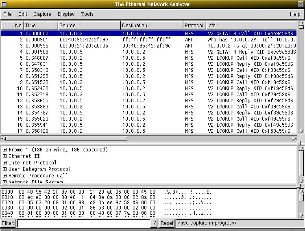Select packet 8 at time 0.651290
This screenshot has height=231, width=305.
pos(149,76)
